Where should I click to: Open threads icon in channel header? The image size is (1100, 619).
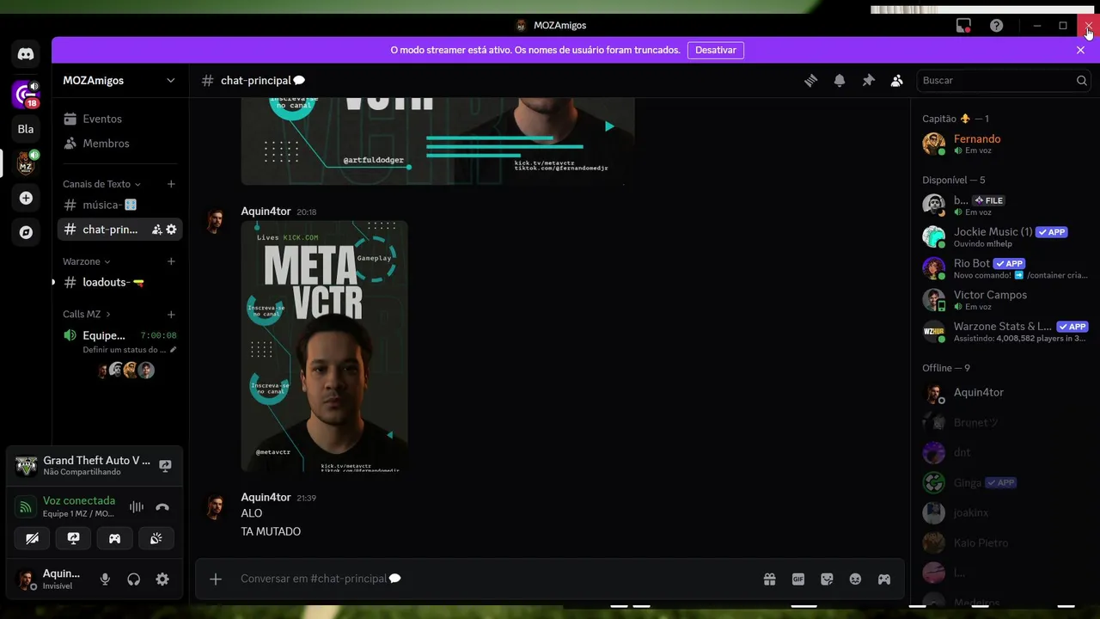point(810,80)
